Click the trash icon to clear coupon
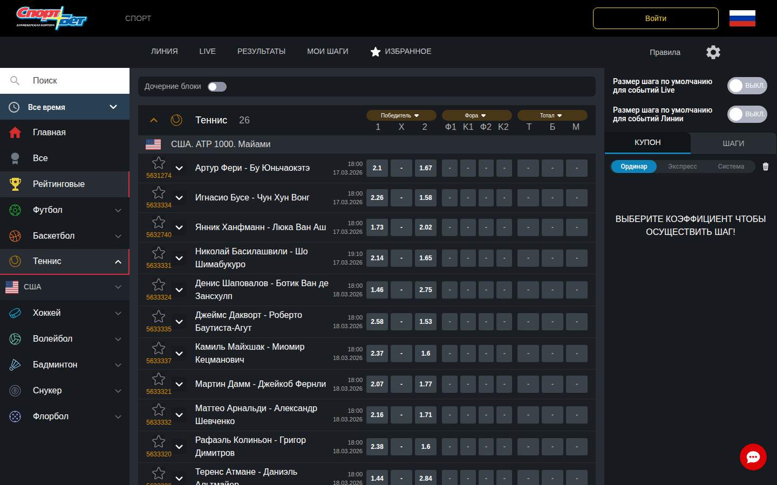 click(x=765, y=167)
